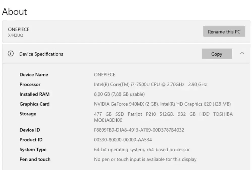The width and height of the screenshot is (252, 170).
Task: Click the ONEPIECE computer name label
Action: click(x=19, y=29)
